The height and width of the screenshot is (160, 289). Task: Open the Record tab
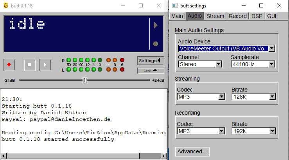tap(238, 16)
